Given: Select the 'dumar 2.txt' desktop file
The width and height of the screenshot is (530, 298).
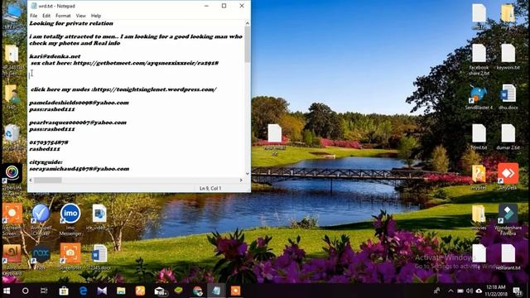Looking at the screenshot, I should click(508, 137).
